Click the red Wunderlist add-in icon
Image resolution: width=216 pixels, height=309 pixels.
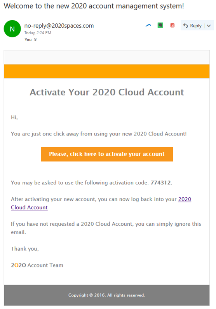(x=172, y=25)
